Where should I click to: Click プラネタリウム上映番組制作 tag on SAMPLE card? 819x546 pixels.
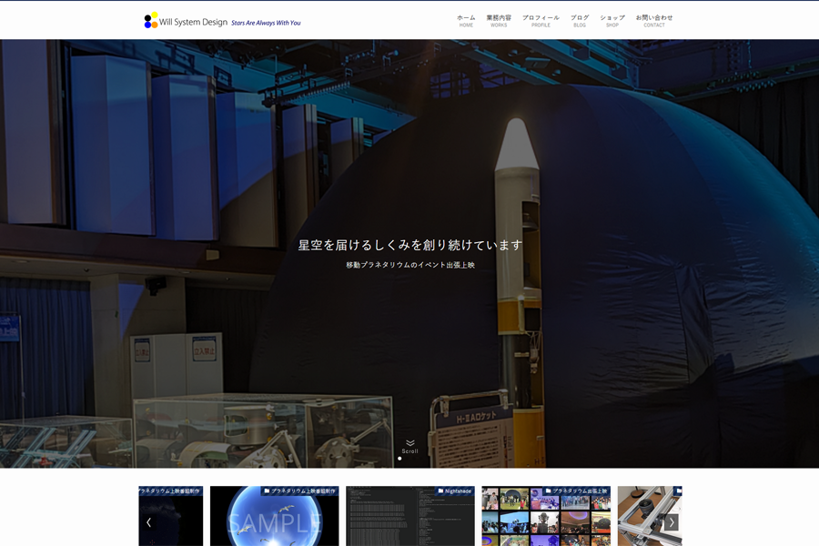click(x=299, y=490)
